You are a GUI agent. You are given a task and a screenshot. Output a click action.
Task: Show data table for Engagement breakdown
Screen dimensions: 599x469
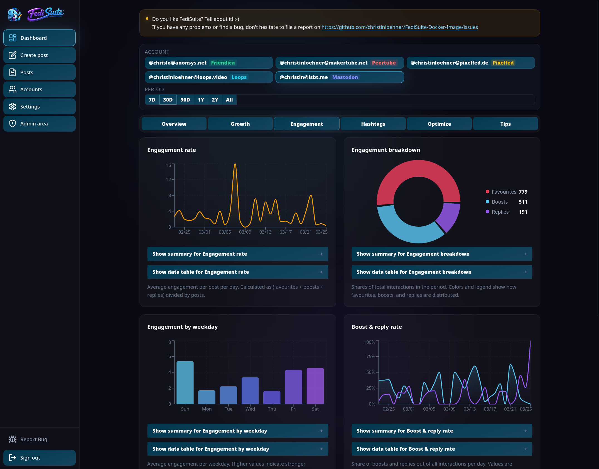(x=442, y=272)
